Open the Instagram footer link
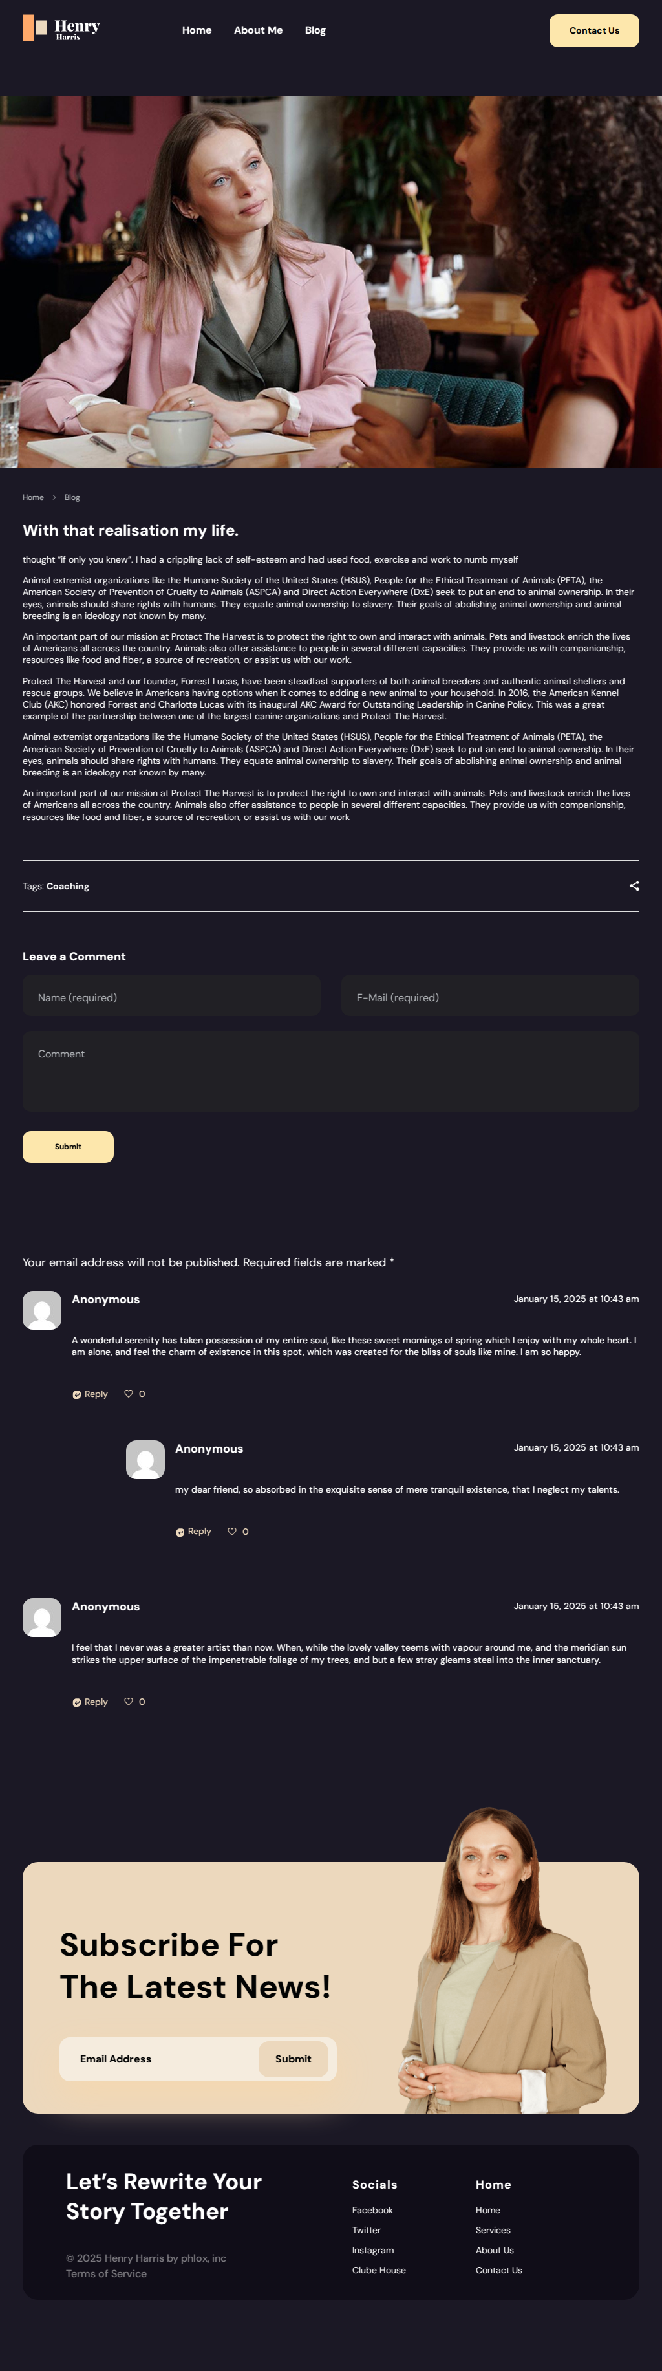Screen dimensions: 662x2371 (x=372, y=2249)
